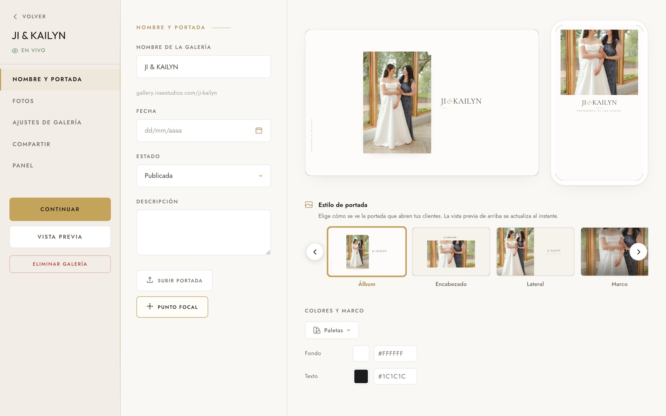
Task: Open the Paletas dropdown
Action: pos(332,330)
